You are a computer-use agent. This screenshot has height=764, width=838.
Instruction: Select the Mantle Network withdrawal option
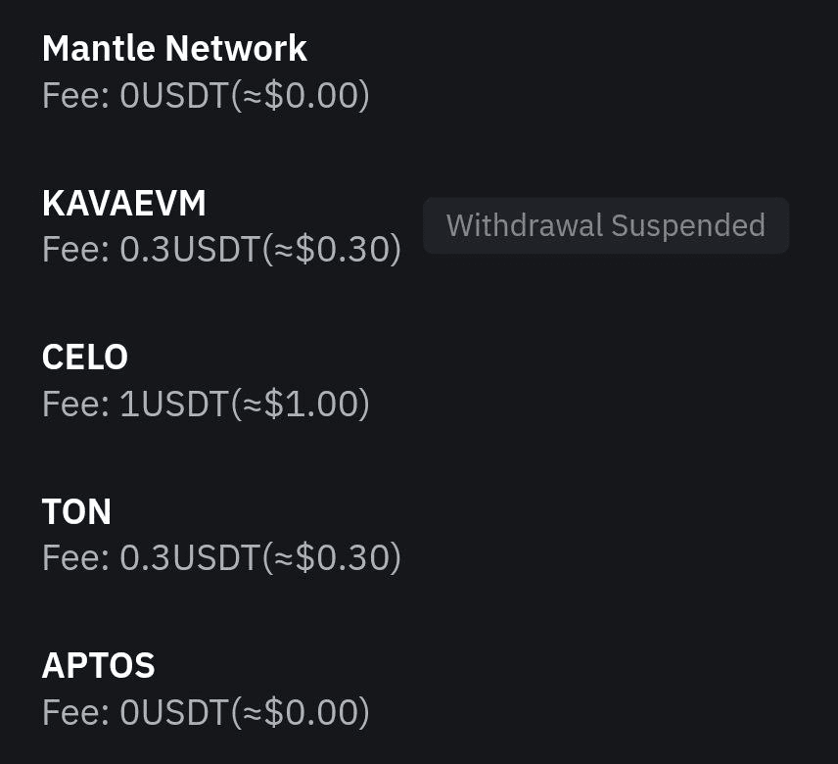419,72
